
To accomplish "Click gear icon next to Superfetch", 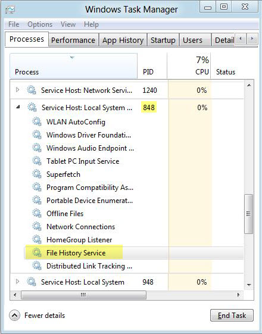I will click(x=37, y=174).
